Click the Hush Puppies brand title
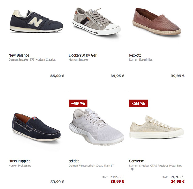 pos(20,161)
